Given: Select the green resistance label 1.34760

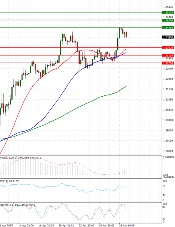Looking at the screenshot, I should [168, 20].
